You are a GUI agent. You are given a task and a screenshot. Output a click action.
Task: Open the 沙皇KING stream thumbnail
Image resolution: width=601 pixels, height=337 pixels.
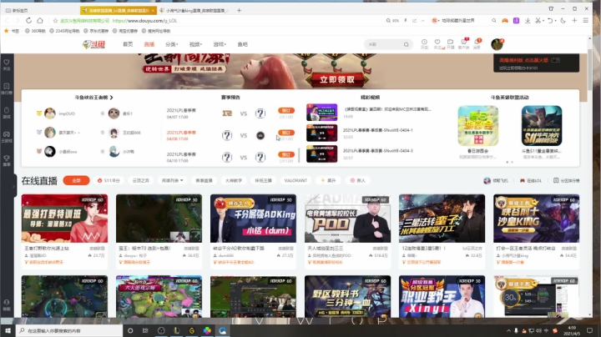(536, 219)
